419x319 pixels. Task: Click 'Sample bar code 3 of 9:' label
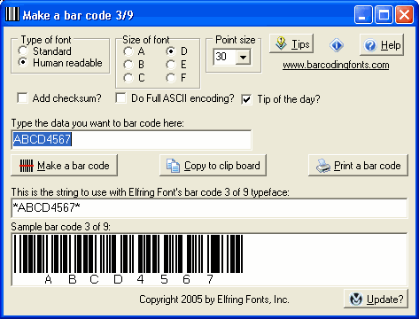tap(61, 227)
